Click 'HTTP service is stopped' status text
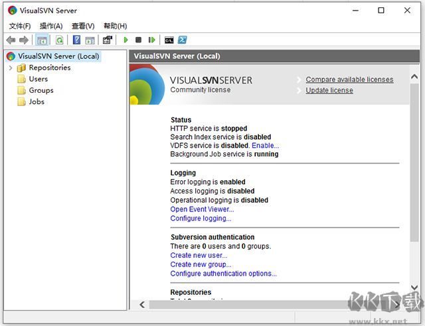This screenshot has height=326, width=425. tap(209, 129)
